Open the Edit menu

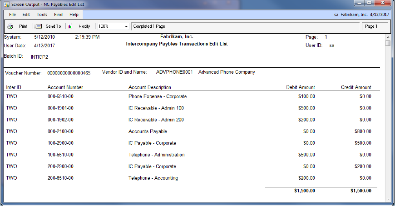coord(26,15)
